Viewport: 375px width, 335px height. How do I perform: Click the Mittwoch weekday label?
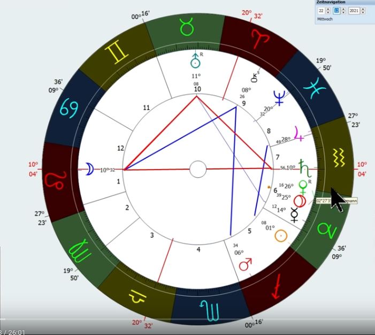coord(325,19)
